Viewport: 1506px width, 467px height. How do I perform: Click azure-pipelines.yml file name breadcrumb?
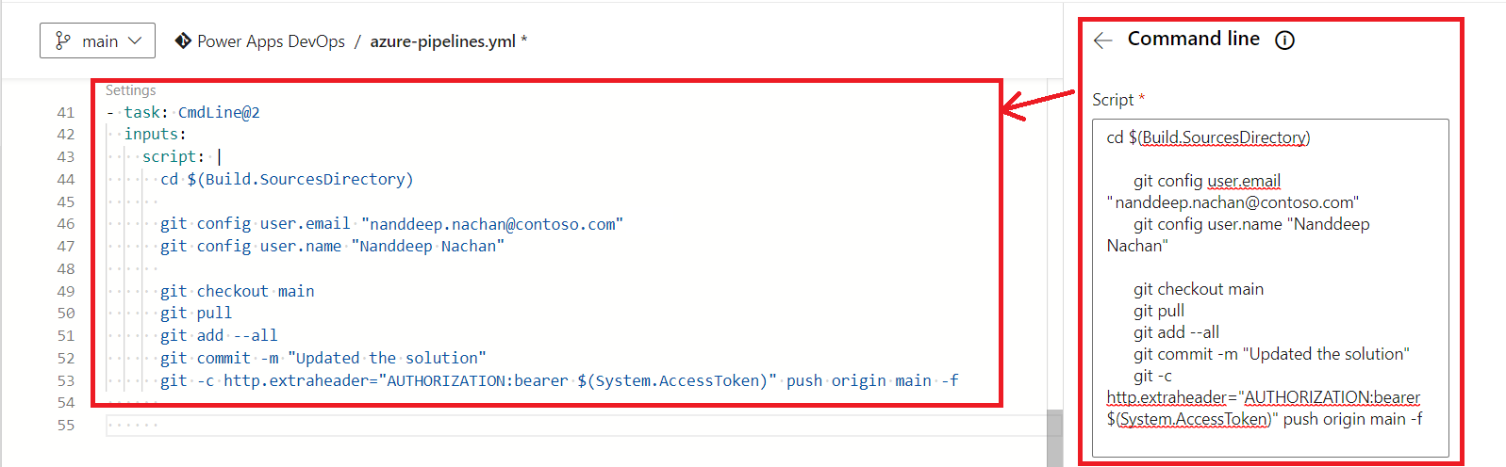pyautogui.click(x=442, y=41)
